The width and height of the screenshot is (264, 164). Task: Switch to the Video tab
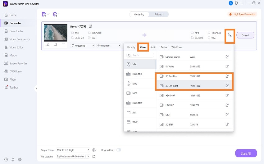(143, 47)
